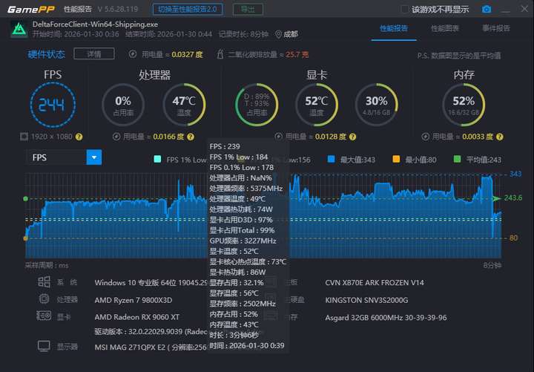The width and height of the screenshot is (534, 372).
Task: Click the blue 最大值 legend swatch
Action: tap(331, 159)
